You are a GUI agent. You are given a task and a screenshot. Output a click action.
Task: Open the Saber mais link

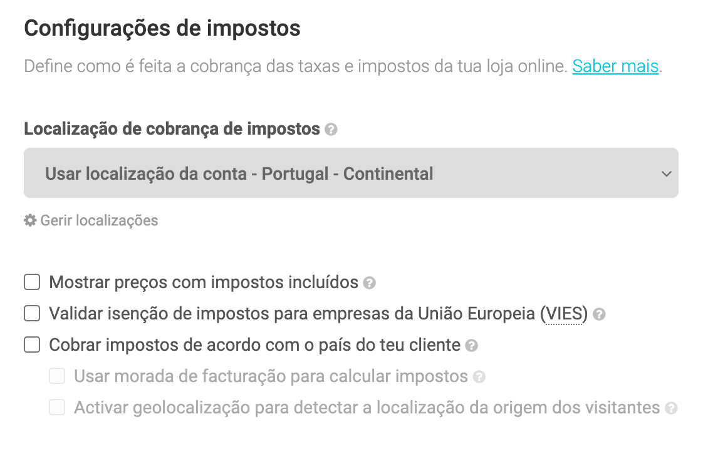[x=615, y=66]
